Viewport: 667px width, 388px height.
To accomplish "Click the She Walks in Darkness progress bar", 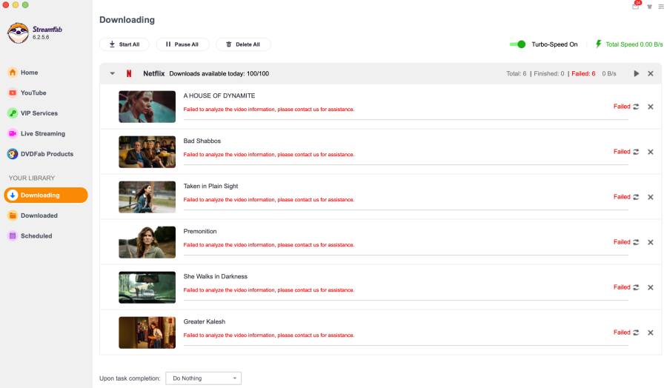I will 405,300.
